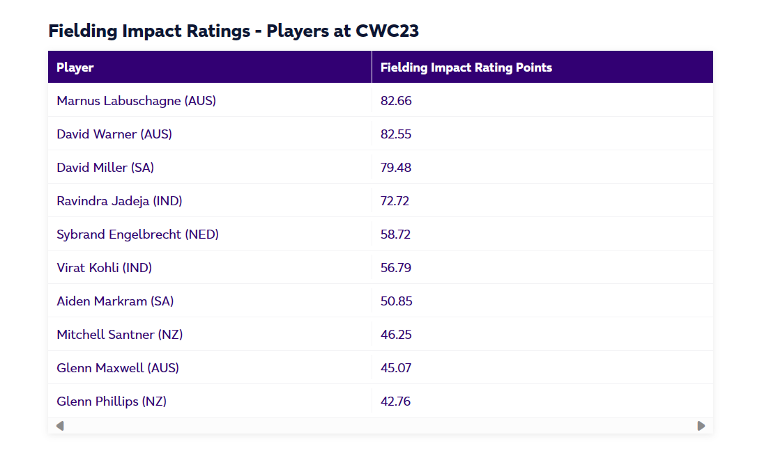This screenshot has width=771, height=453.
Task: Click Glenn Phillips at the bottom
Action: [x=111, y=401]
